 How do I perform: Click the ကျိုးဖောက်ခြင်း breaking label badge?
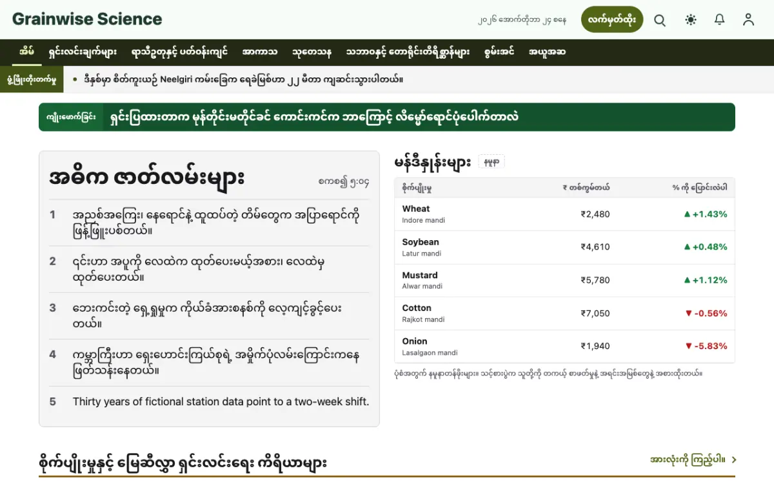coord(71,117)
